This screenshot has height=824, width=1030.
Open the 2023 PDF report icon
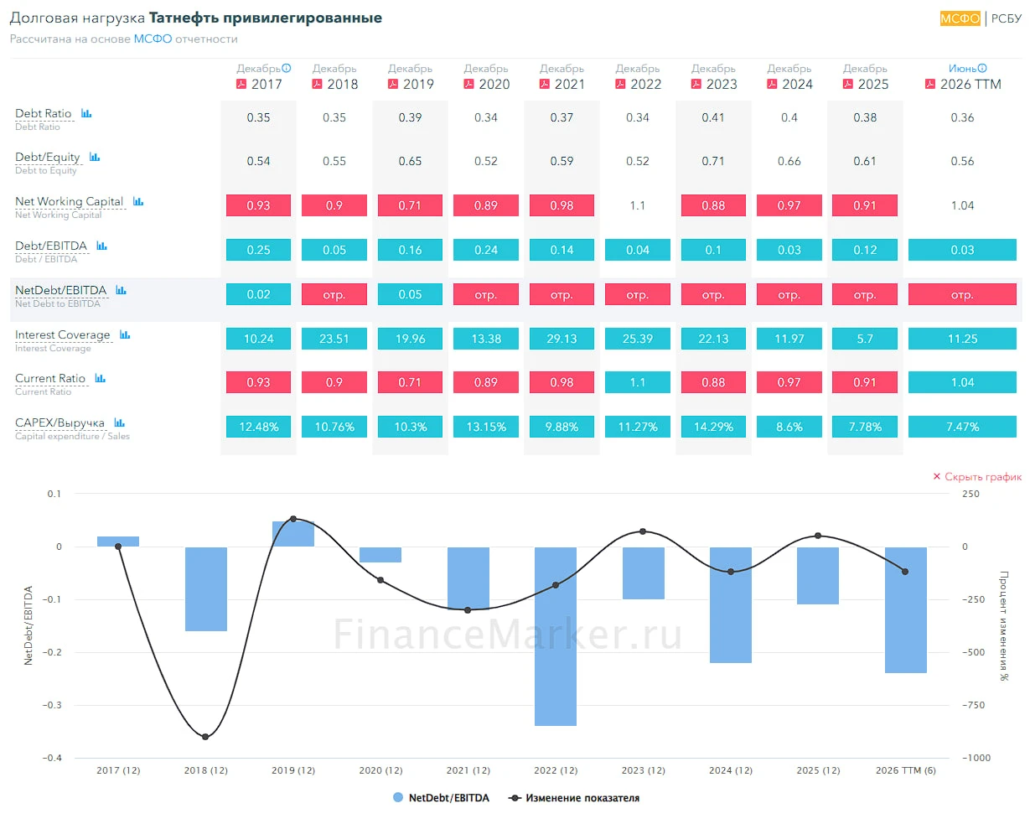[696, 84]
